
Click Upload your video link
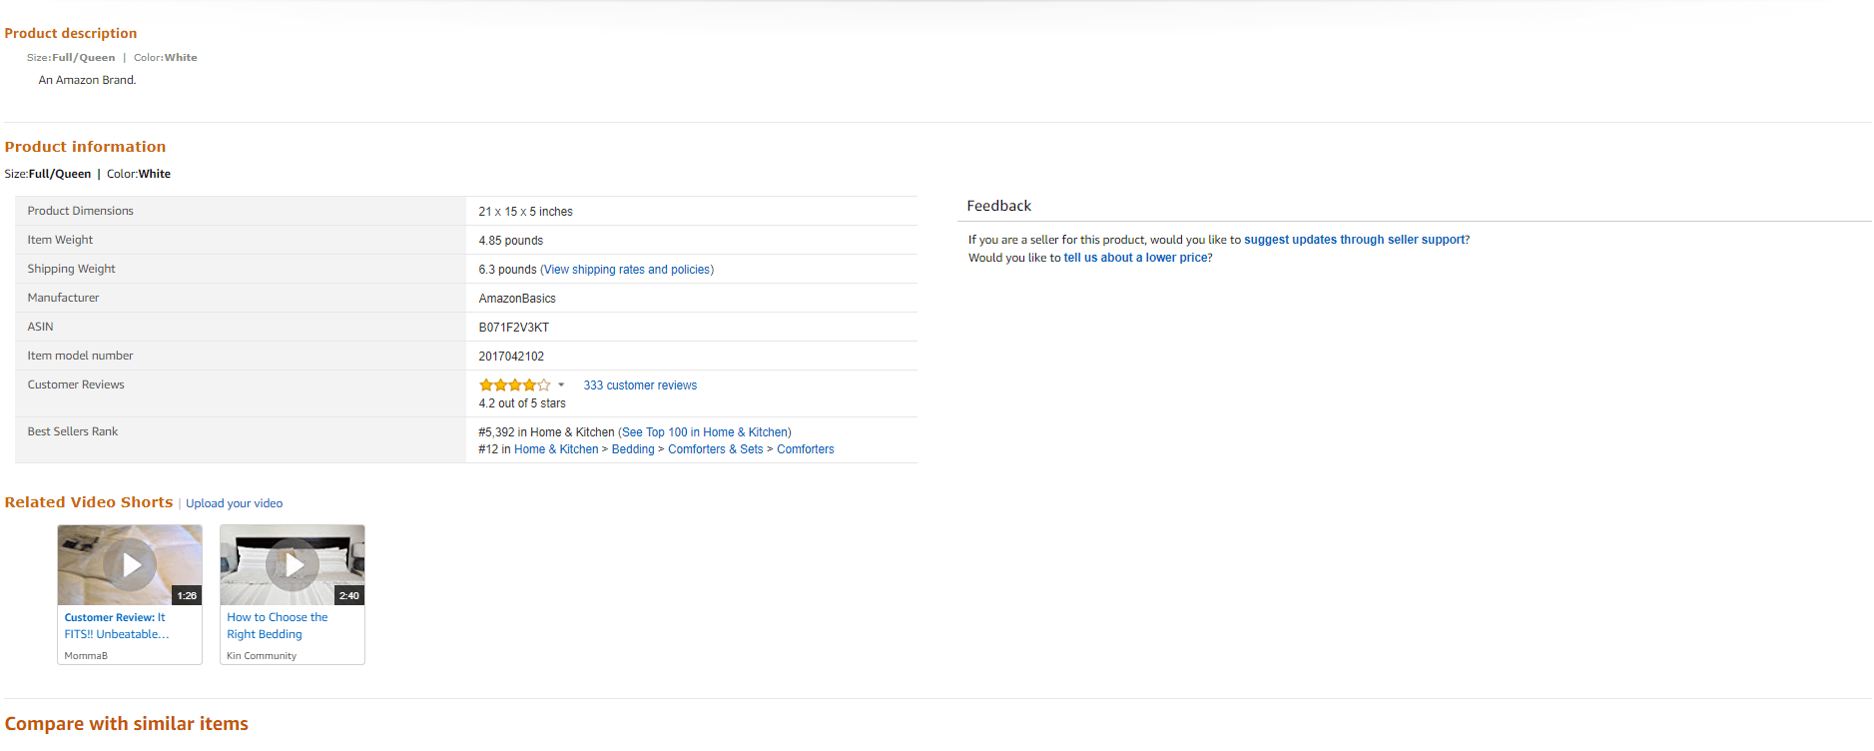(x=234, y=503)
